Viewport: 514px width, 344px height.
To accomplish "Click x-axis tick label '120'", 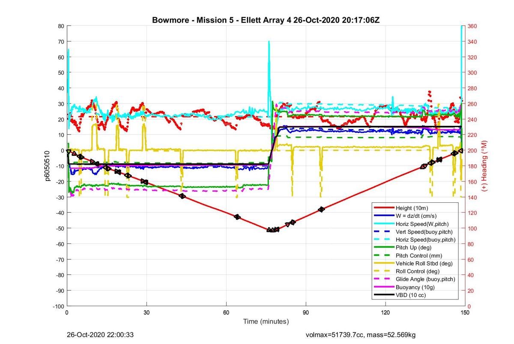I will (x=385, y=313).
